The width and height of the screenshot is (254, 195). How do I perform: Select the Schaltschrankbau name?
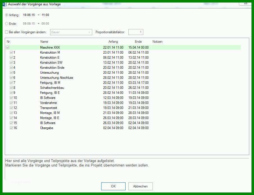[52, 88]
